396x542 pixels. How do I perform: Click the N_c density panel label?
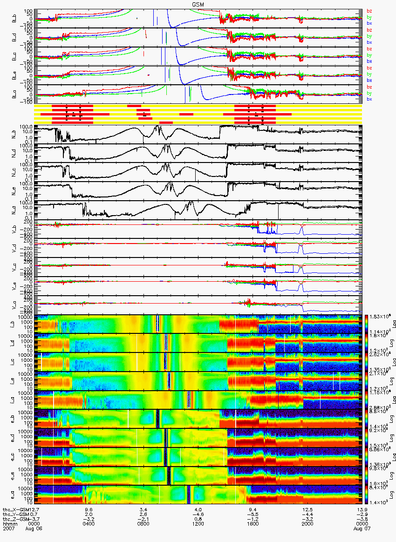14,172
